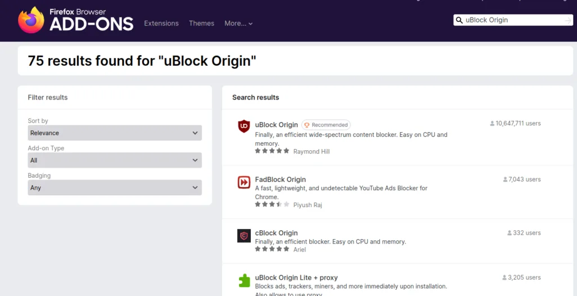Screen dimensions: 577x296
Task: Open the Add-on Type dropdown
Action: click(x=115, y=160)
